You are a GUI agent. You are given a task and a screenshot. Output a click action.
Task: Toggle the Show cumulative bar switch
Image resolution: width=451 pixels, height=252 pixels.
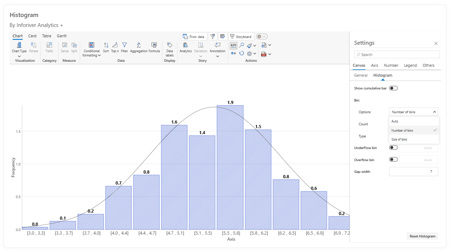[393, 88]
